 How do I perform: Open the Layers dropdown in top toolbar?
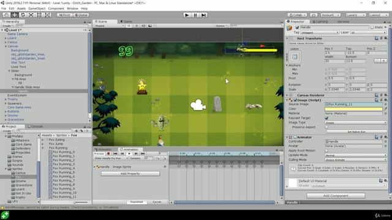[x=356, y=15]
